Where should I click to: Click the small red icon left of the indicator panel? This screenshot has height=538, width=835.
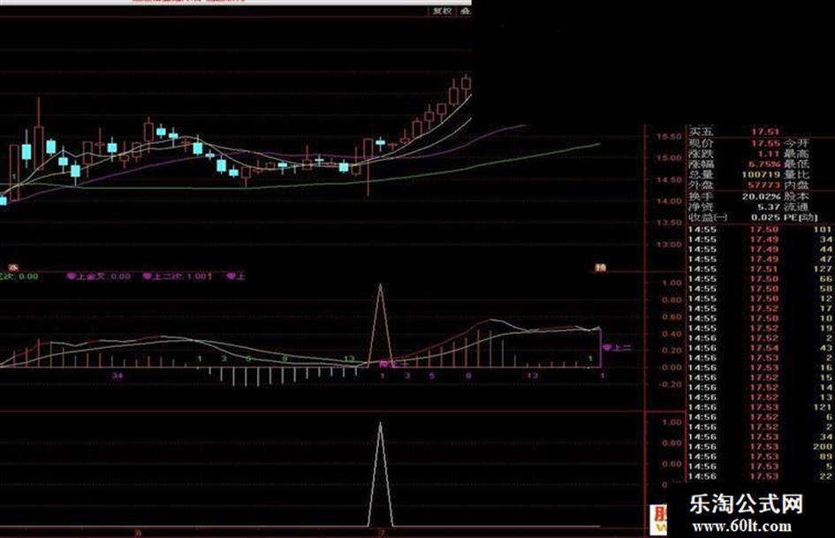point(12,268)
